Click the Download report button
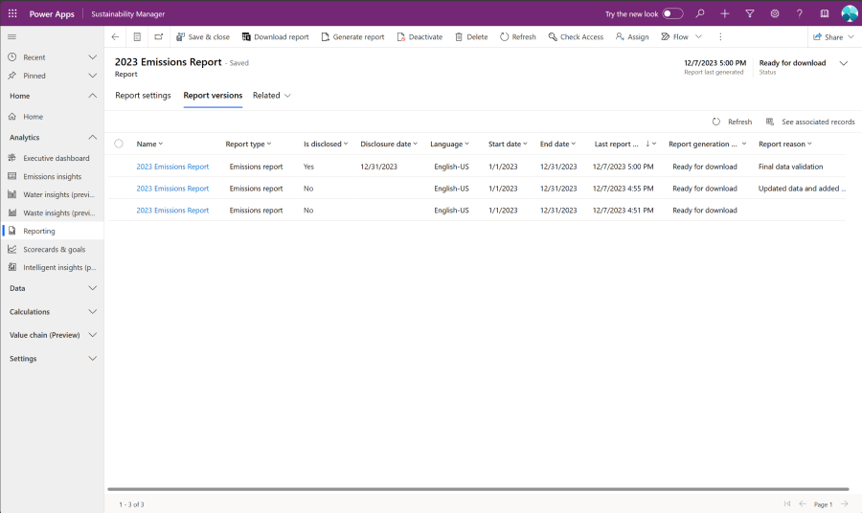The image size is (862, 513). pyautogui.click(x=275, y=37)
